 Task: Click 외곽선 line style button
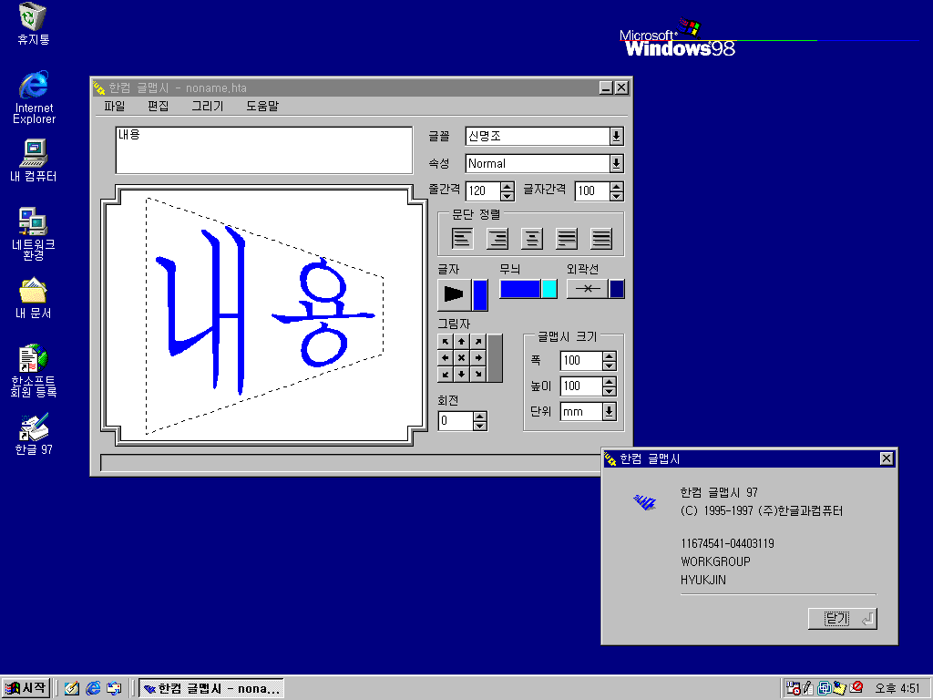point(587,289)
